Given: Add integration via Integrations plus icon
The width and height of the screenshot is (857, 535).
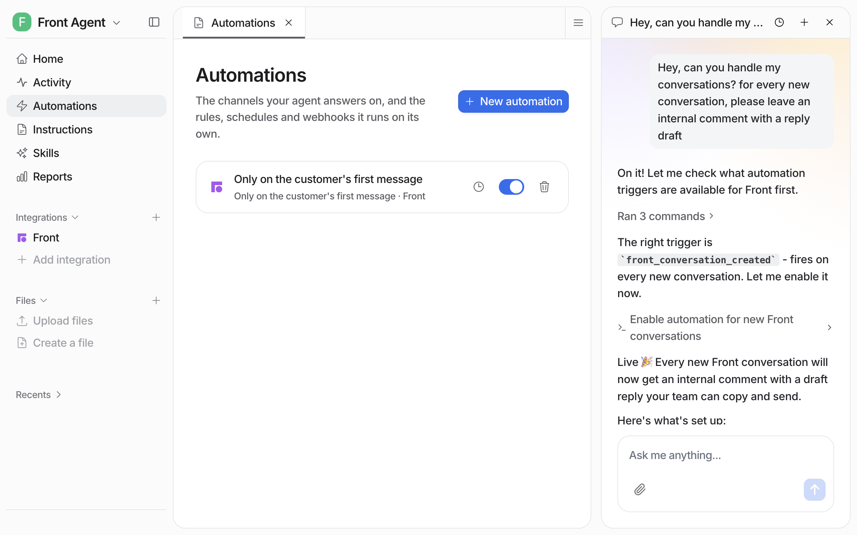Looking at the screenshot, I should click(156, 218).
